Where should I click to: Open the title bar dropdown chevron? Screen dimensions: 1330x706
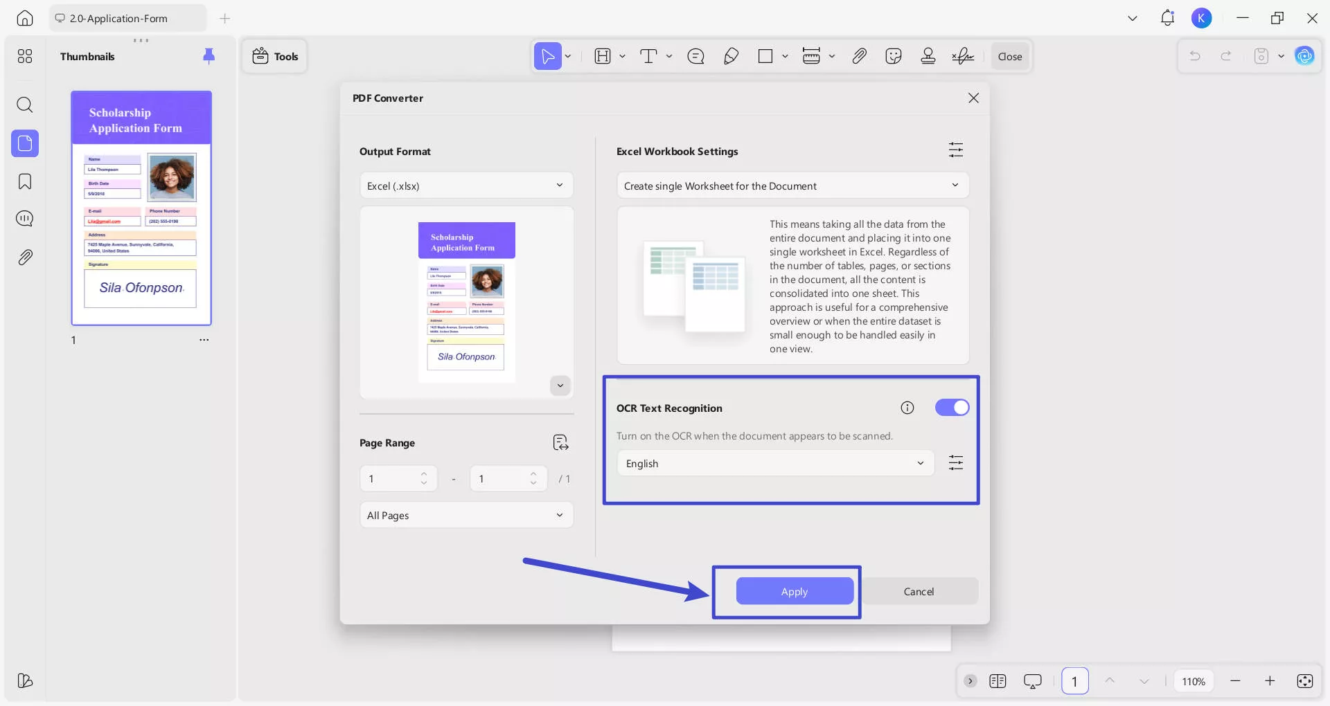tap(1133, 19)
